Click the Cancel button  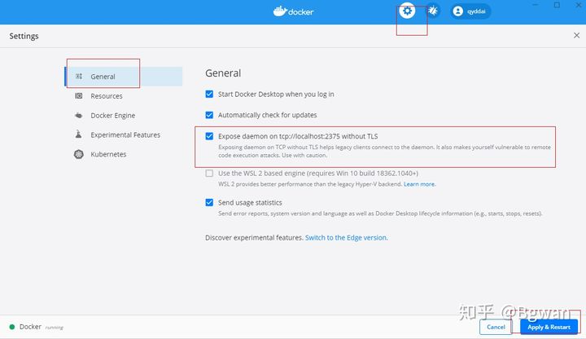(496, 327)
